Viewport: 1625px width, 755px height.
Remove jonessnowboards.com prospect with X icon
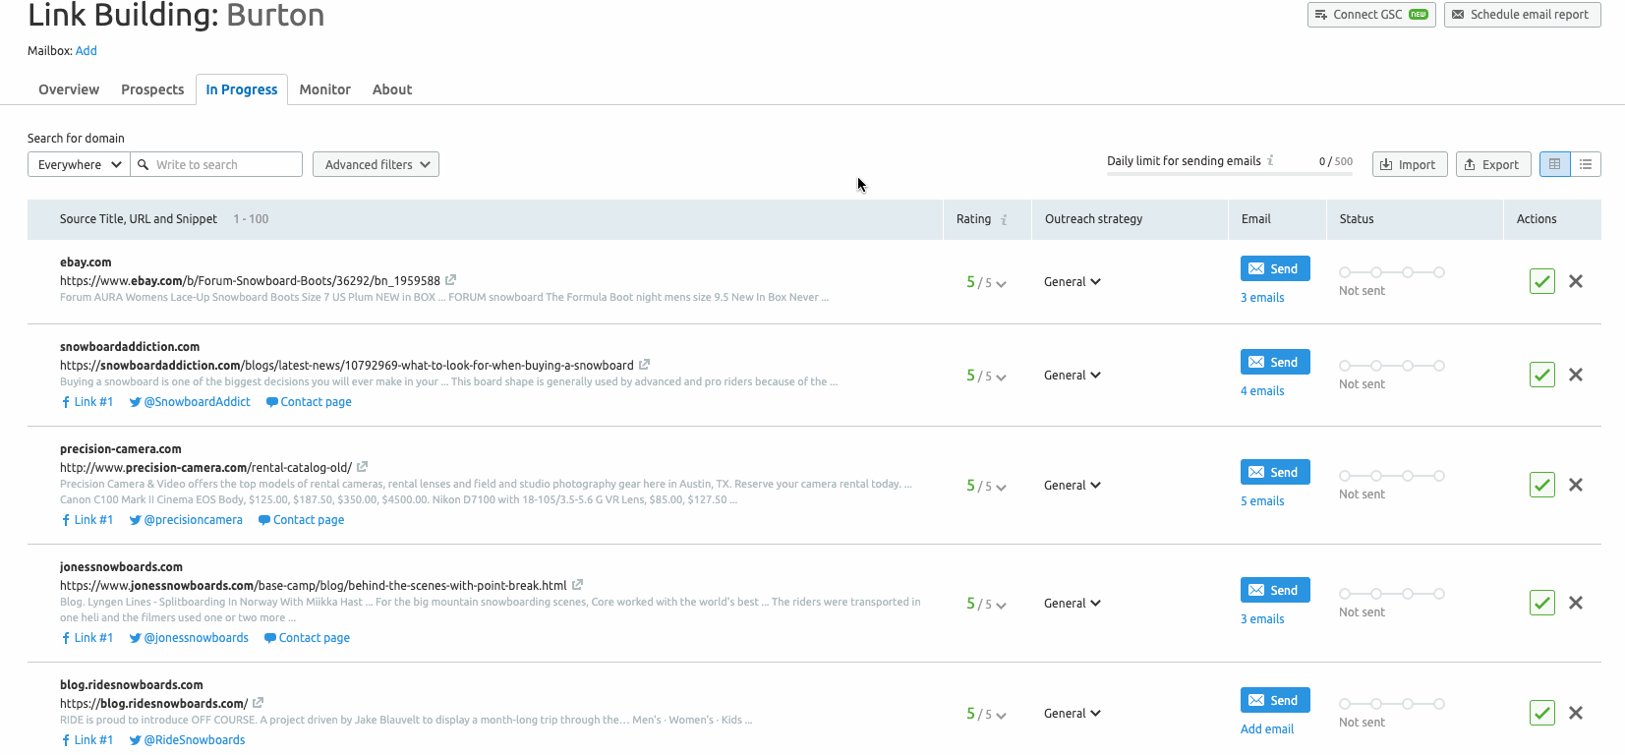1576,603
